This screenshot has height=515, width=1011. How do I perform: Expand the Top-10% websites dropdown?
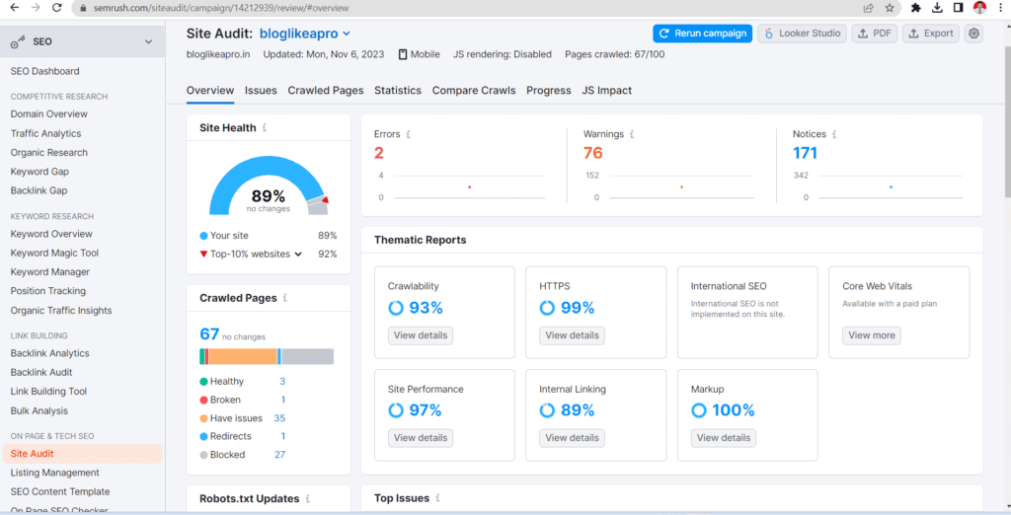[x=298, y=254]
